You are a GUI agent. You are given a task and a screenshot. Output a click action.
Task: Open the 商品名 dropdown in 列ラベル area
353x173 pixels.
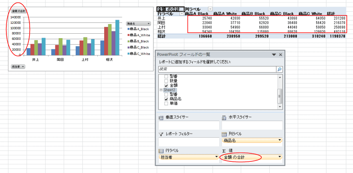click(x=280, y=140)
